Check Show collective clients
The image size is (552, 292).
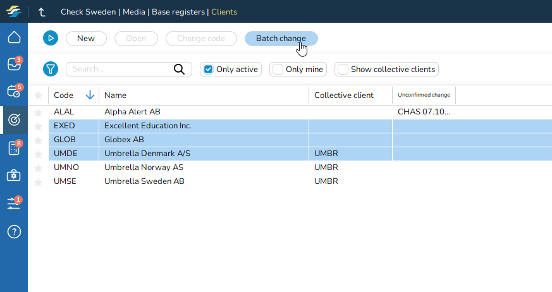(343, 70)
